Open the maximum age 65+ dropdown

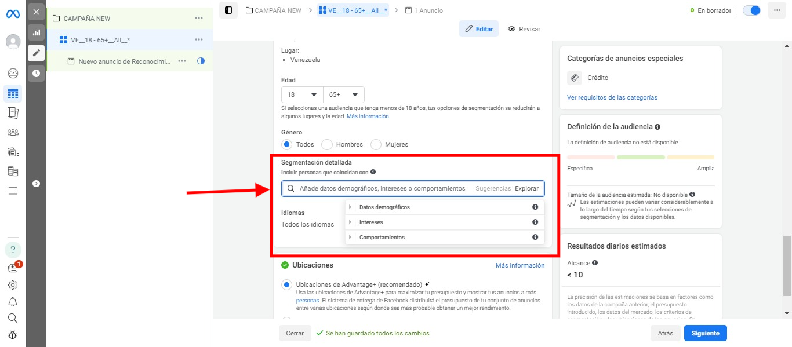click(344, 94)
